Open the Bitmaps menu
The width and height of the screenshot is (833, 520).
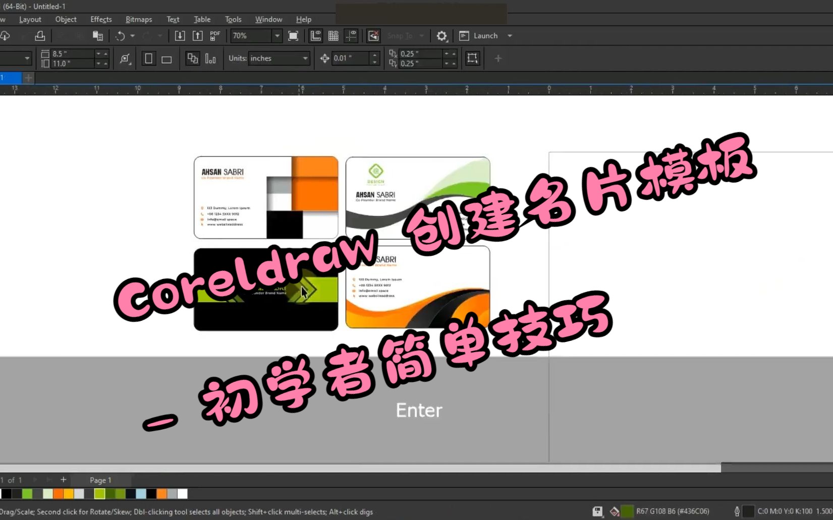tap(139, 19)
